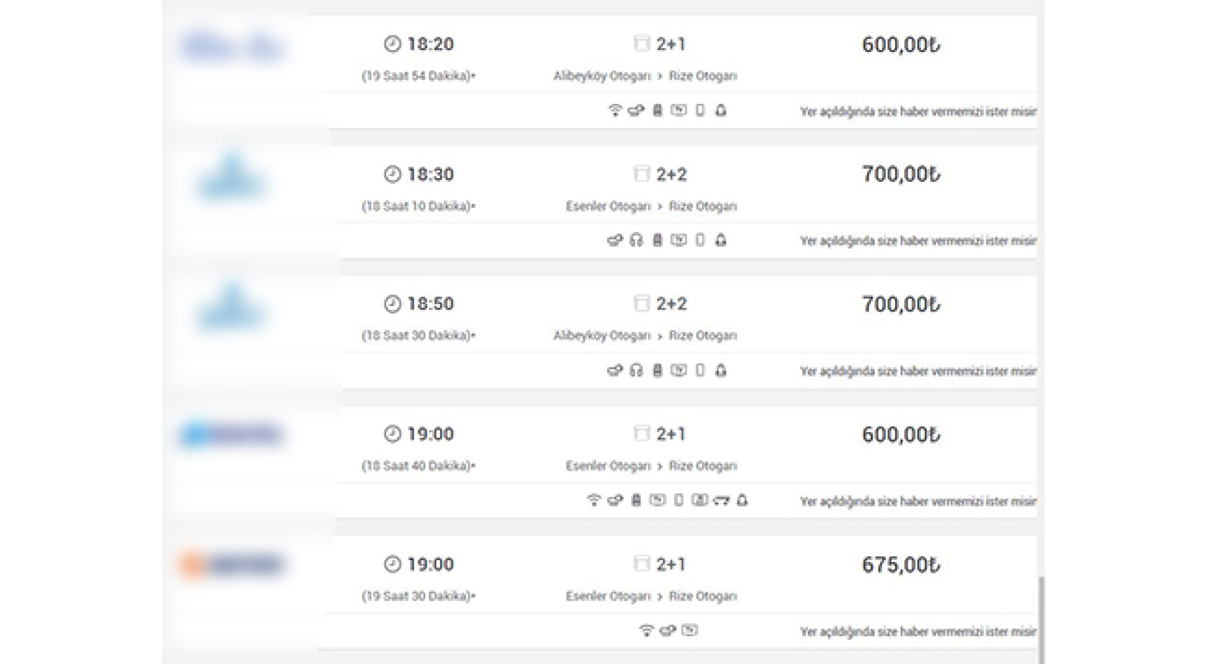1207x664 pixels.
Task: Select the 600,00₺ price of the 19:00 trip
Action: (x=900, y=435)
